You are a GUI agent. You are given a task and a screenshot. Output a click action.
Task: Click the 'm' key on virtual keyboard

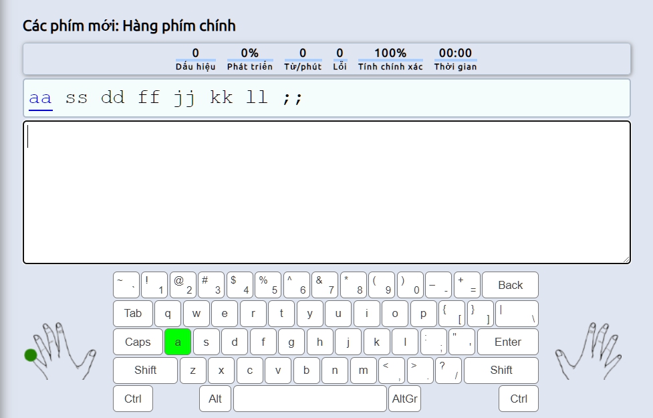[x=363, y=370]
